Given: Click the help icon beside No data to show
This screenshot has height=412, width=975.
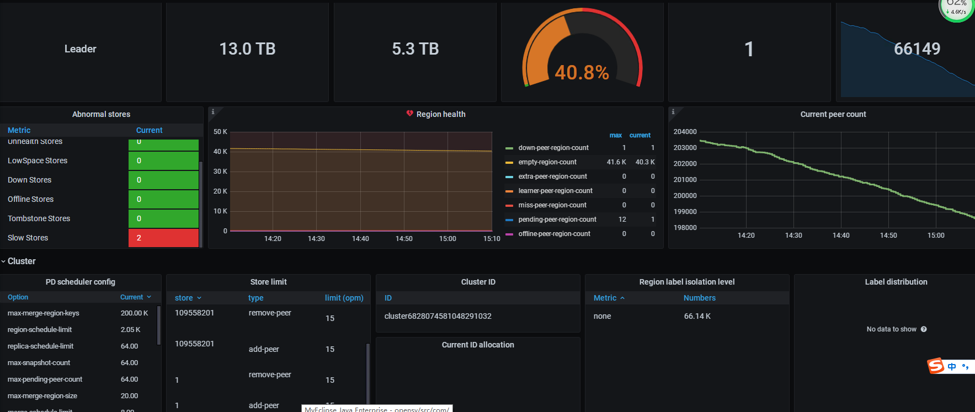Looking at the screenshot, I should point(924,329).
